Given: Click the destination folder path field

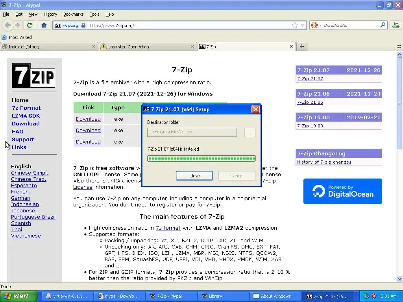Looking at the screenshot, I should [192, 132].
